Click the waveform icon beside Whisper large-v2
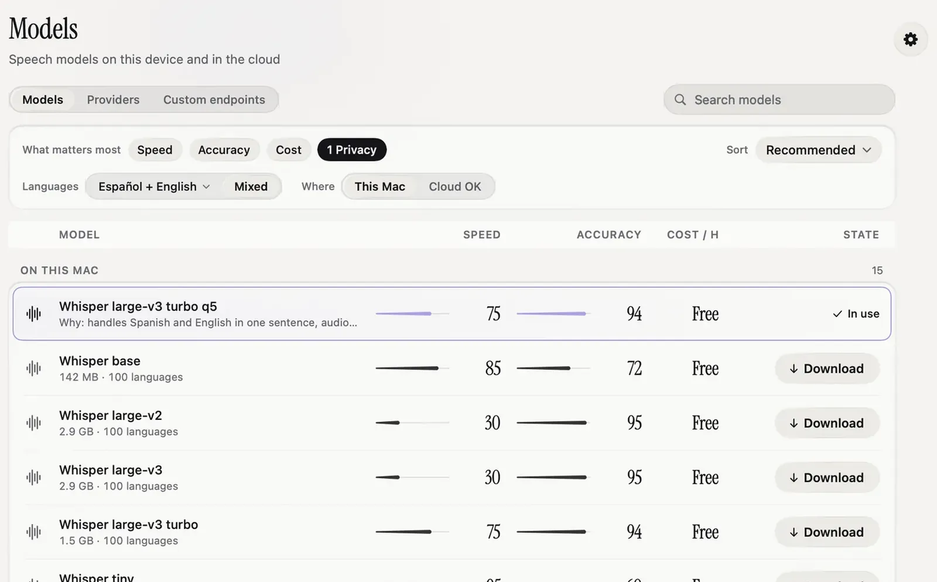 tap(34, 423)
